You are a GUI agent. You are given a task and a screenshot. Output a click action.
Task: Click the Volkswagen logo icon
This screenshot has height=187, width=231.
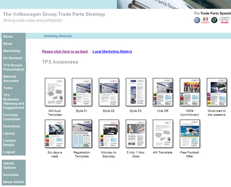point(197,20)
